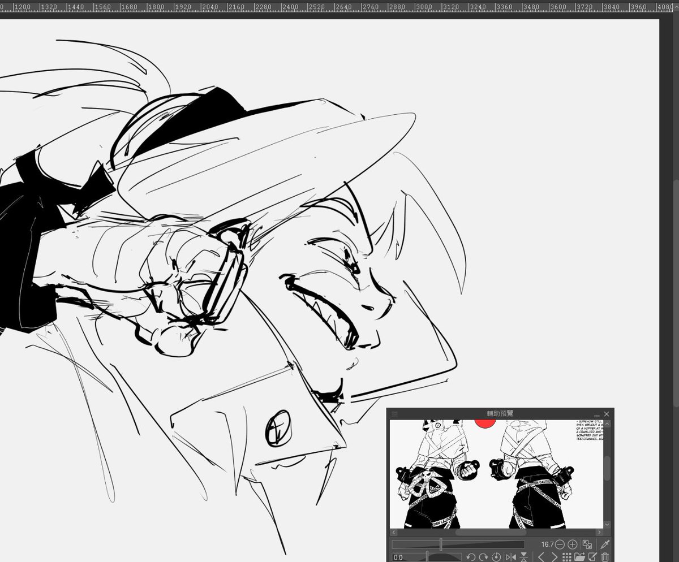This screenshot has height=562, width=679.
Task: Adjust the Sub View zoom slider
Action: click(x=458, y=544)
